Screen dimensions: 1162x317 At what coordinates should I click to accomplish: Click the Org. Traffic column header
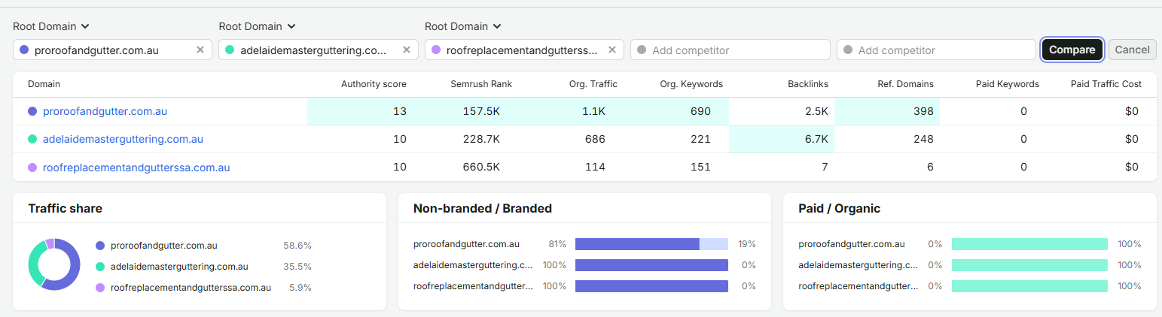coord(593,84)
